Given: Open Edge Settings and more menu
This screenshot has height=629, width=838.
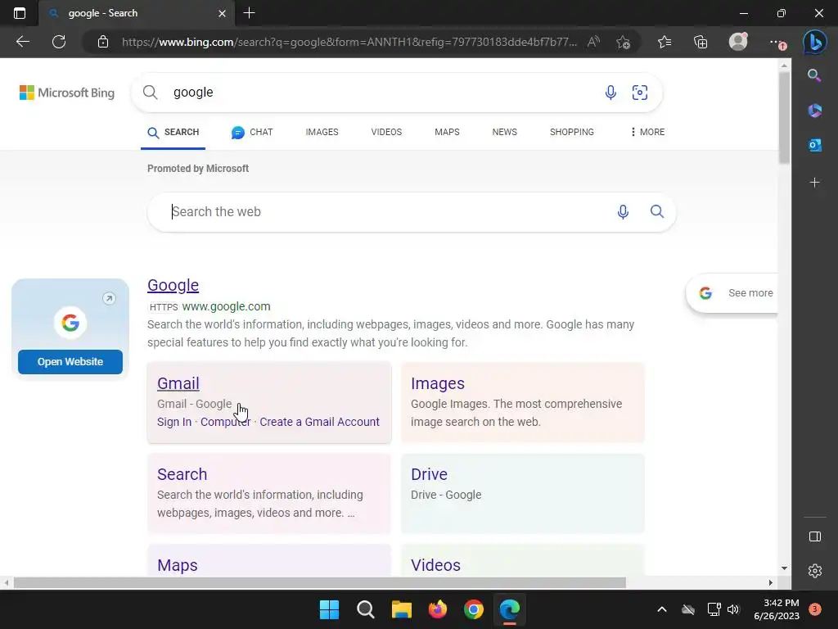Looking at the screenshot, I should coord(777,43).
